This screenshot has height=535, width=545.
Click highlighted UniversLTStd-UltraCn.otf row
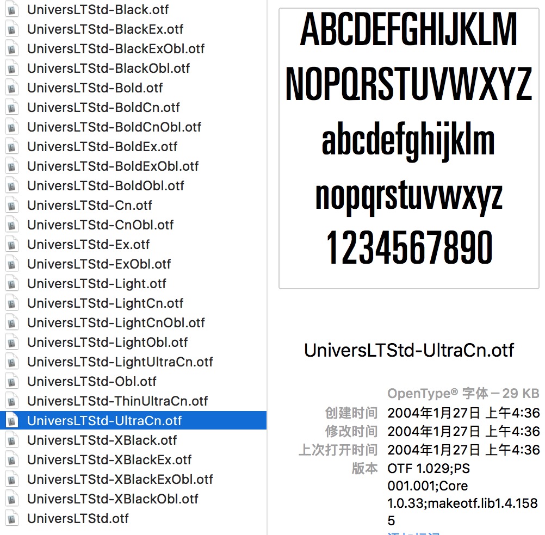[x=133, y=420]
